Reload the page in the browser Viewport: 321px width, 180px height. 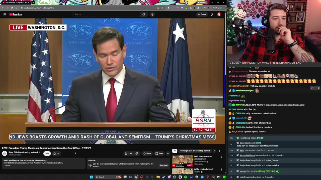(12, 8)
